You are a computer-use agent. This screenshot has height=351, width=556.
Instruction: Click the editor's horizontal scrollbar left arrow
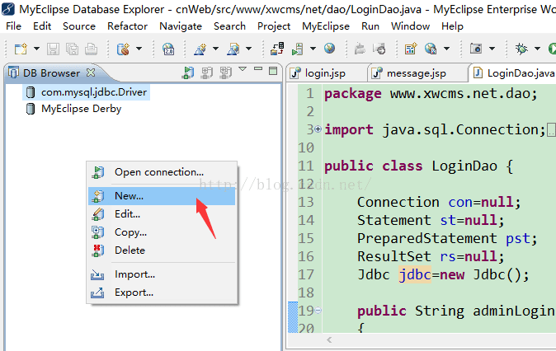tap(329, 340)
